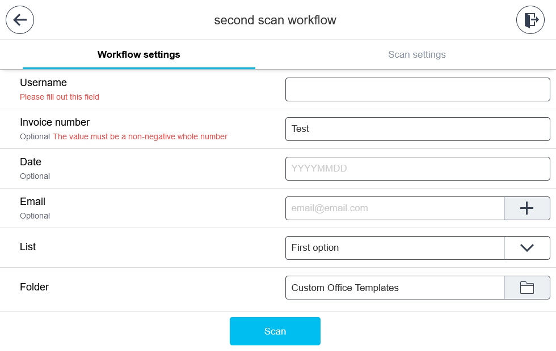This screenshot has height=351, width=556.
Task: Click the 'second scan workflow' title
Action: 275,20
